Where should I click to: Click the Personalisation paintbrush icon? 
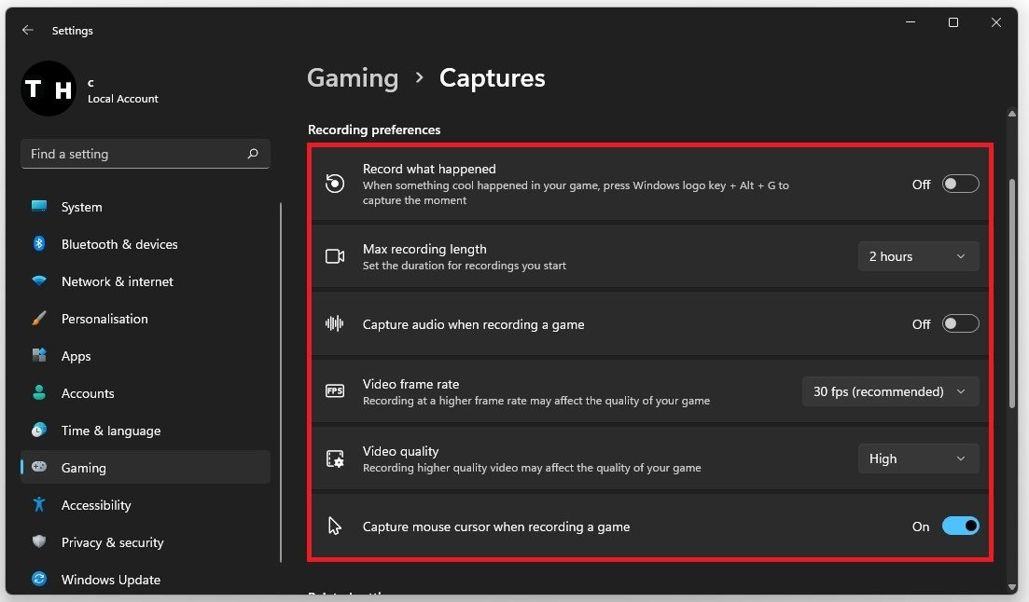coord(39,318)
